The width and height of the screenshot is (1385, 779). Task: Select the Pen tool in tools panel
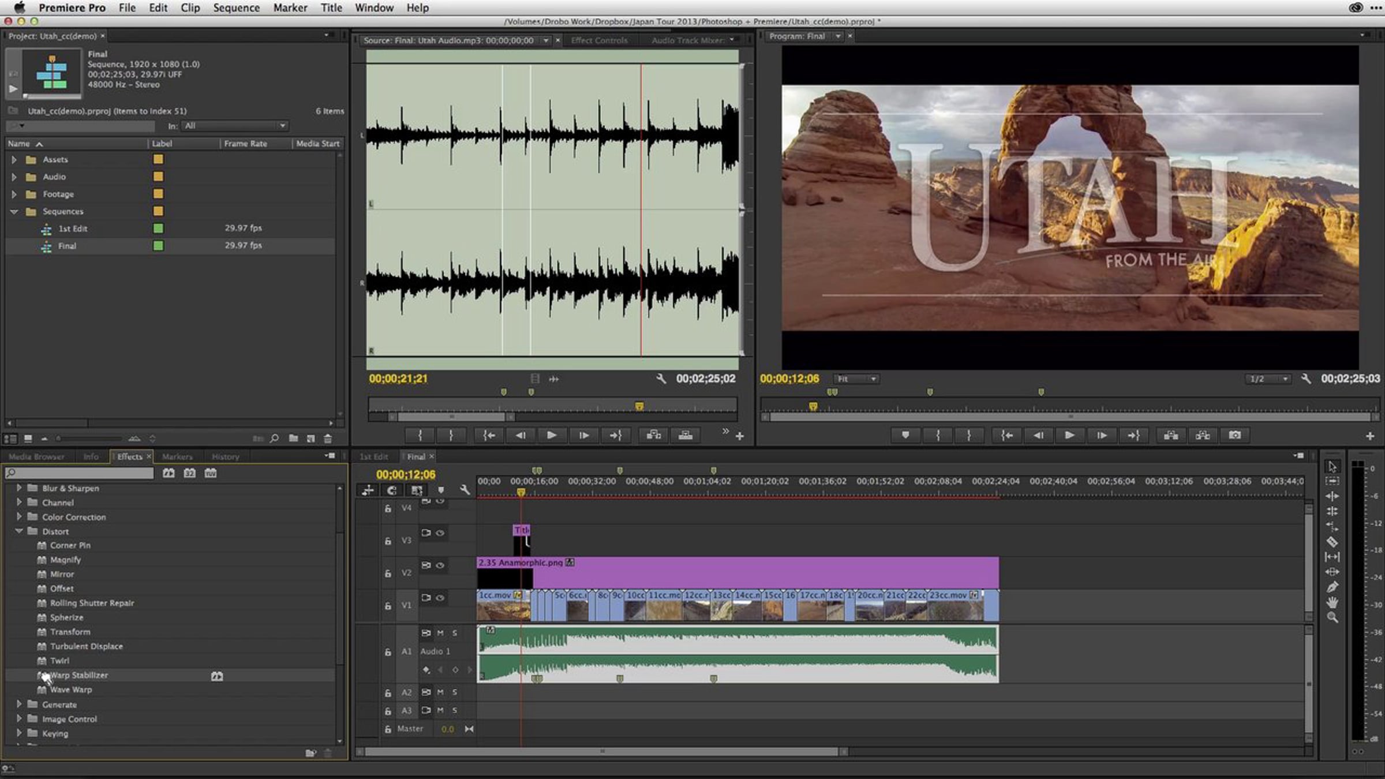coord(1332,587)
